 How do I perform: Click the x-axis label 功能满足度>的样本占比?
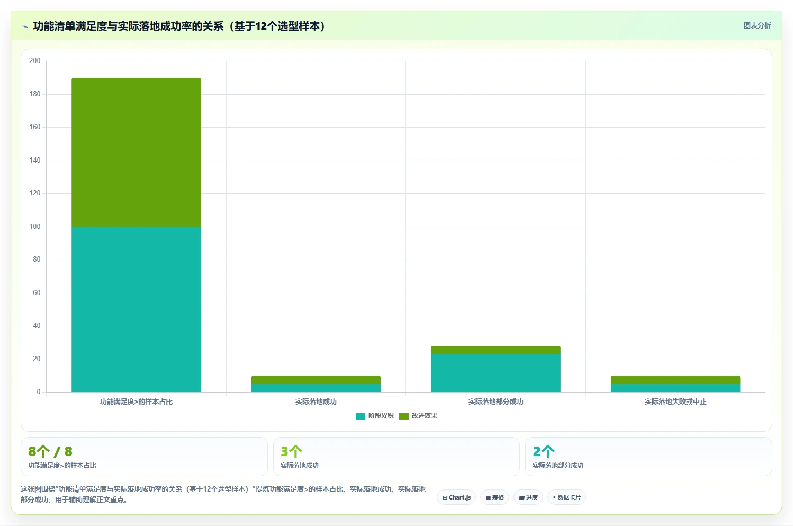(136, 402)
